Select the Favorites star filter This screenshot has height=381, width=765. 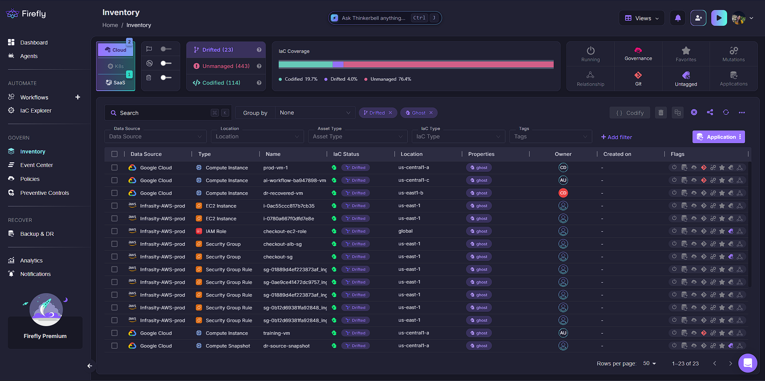[686, 54]
